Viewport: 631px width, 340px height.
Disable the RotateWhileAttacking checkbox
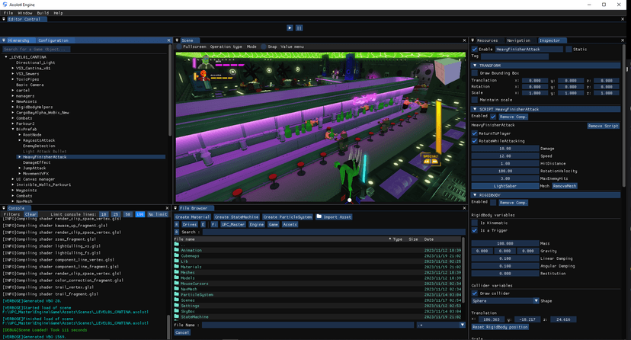[x=475, y=141]
